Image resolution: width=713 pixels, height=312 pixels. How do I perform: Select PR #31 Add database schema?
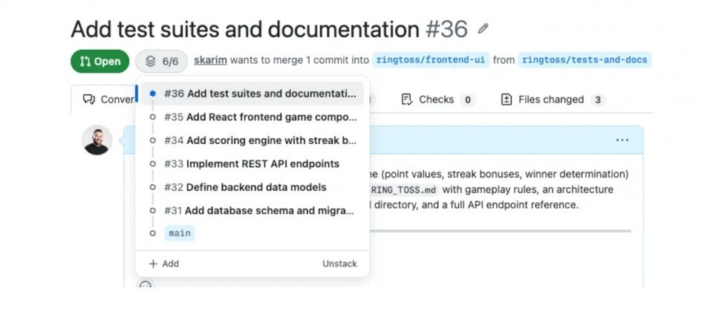point(259,210)
